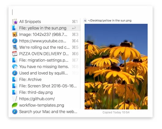The width and height of the screenshot is (162, 129).
Task: Click the https://github.com/ clipboard text
Action: [x=37, y=99]
